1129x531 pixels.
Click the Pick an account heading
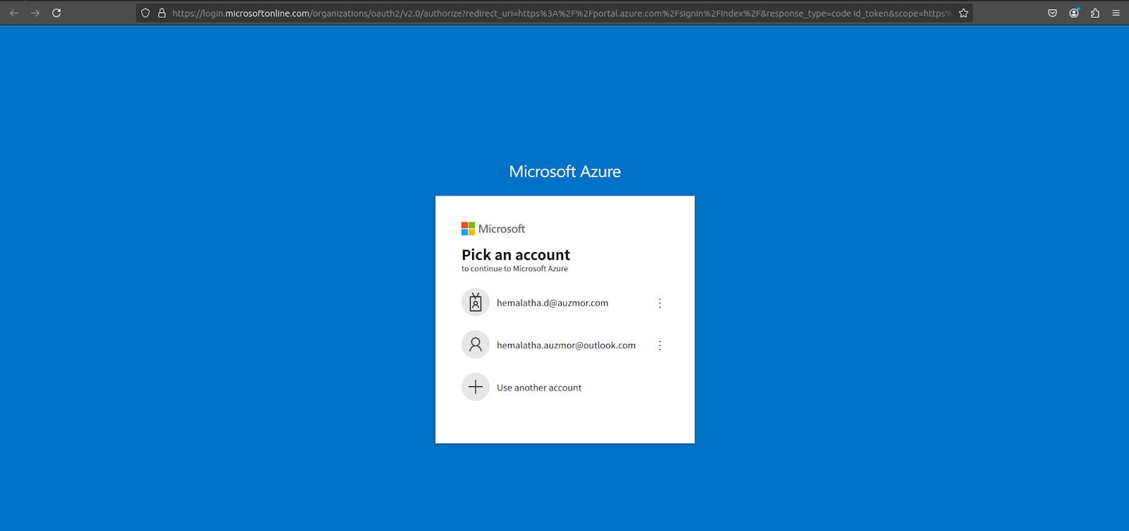point(516,255)
